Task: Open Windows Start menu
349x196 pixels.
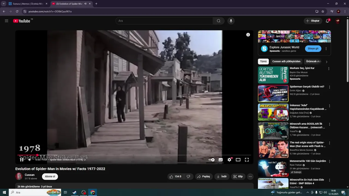Action: tap(4, 192)
